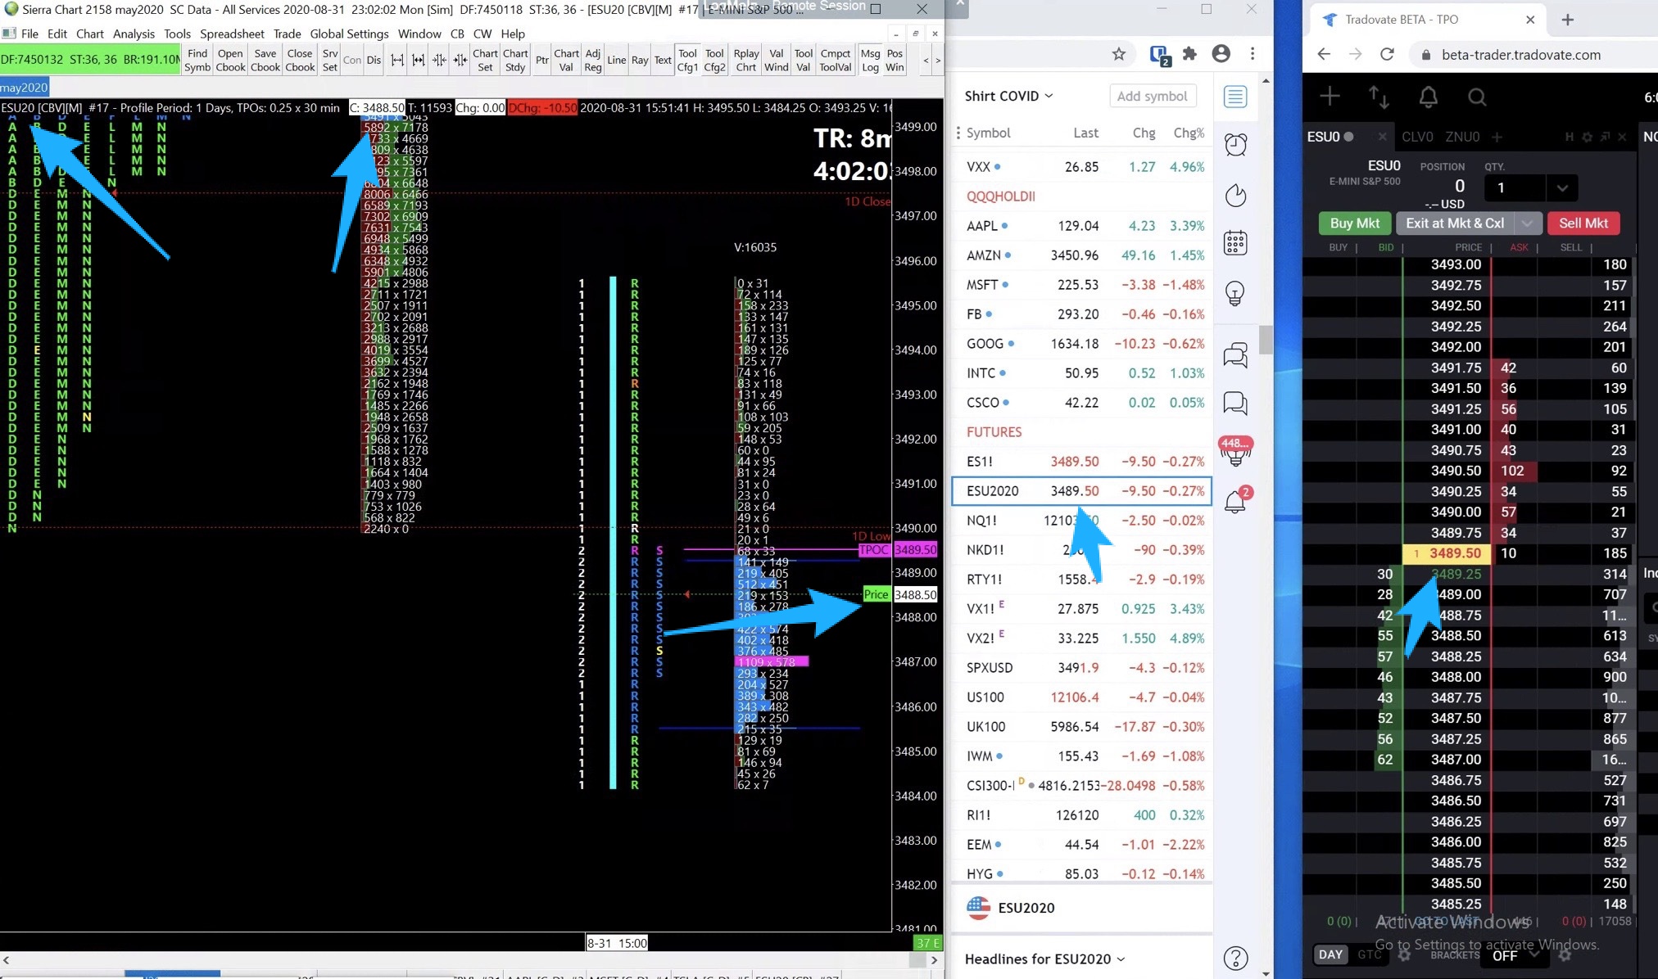1658x979 pixels.
Task: Open the TradingView alerts clock icon
Action: [x=1235, y=145]
